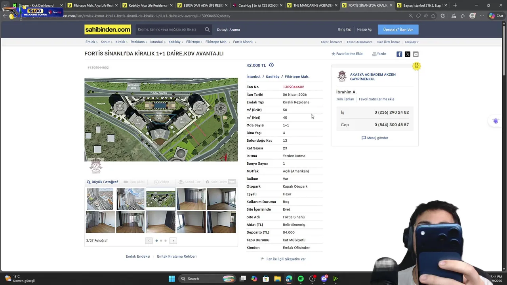Click Karşılaştır in top bar
507x285 pixels.
tap(412, 42)
